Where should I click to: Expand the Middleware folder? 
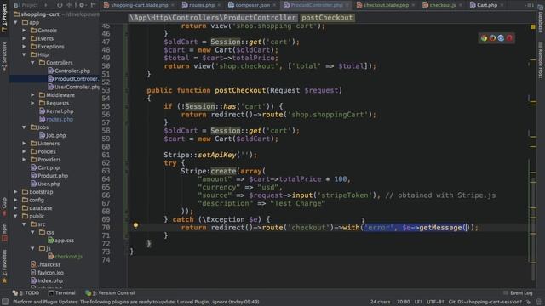pyautogui.click(x=32, y=95)
